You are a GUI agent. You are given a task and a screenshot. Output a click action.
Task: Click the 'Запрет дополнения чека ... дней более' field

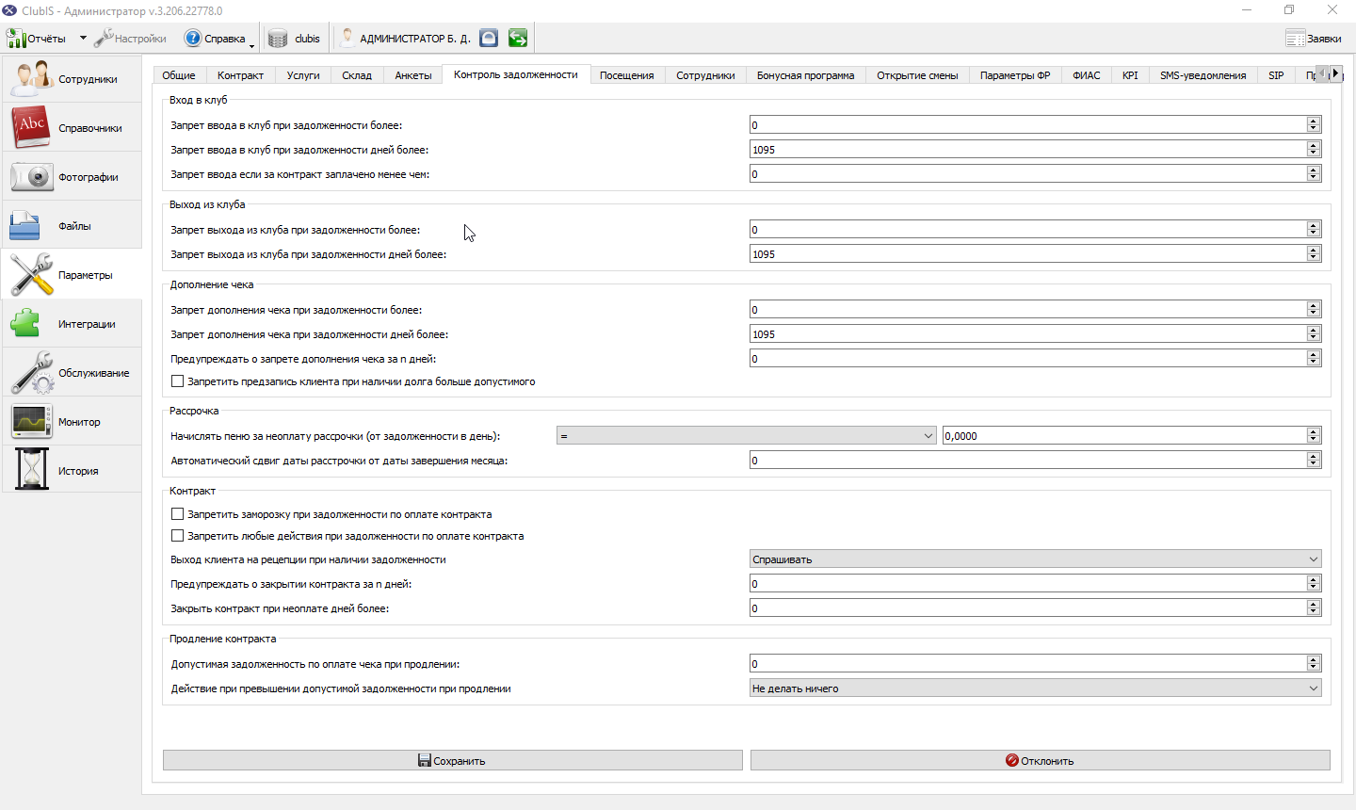coord(1036,333)
